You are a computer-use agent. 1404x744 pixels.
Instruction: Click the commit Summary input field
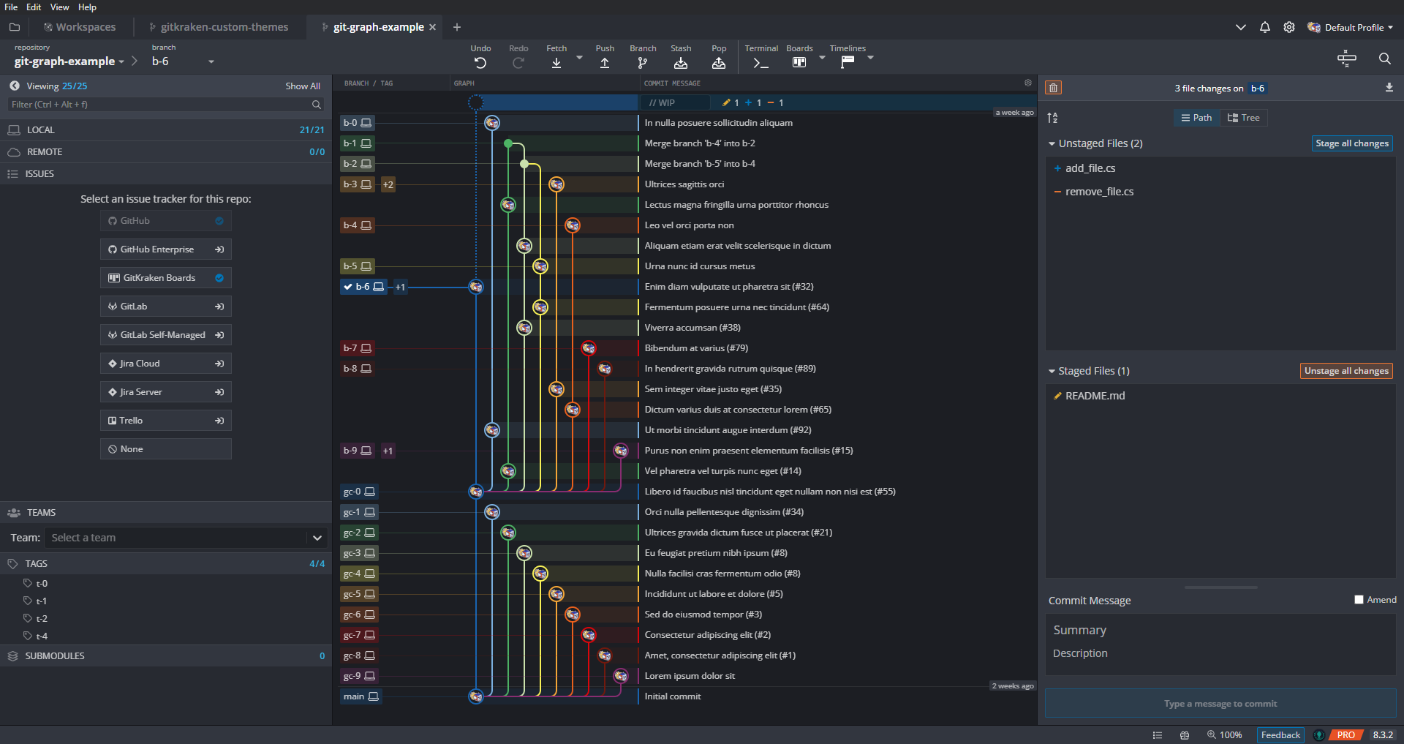pyautogui.click(x=1220, y=630)
